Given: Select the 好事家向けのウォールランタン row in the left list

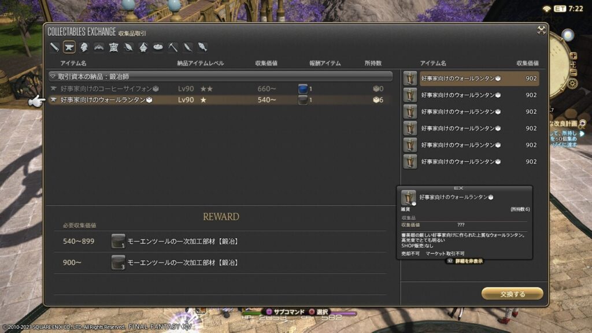Looking at the screenshot, I should 220,100.
